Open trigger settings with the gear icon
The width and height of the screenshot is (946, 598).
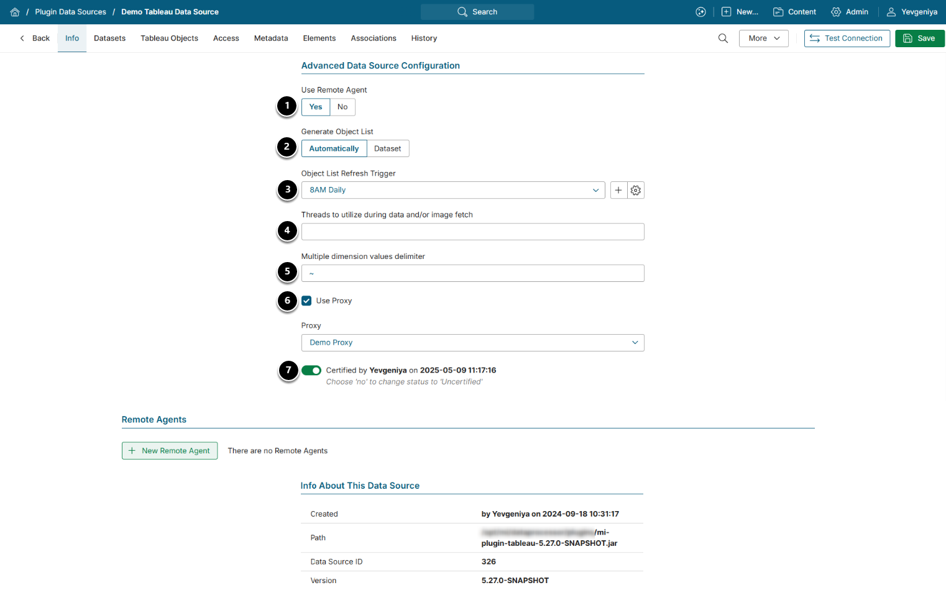point(636,191)
